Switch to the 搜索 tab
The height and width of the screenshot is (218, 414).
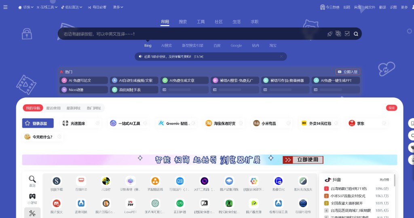(183, 22)
